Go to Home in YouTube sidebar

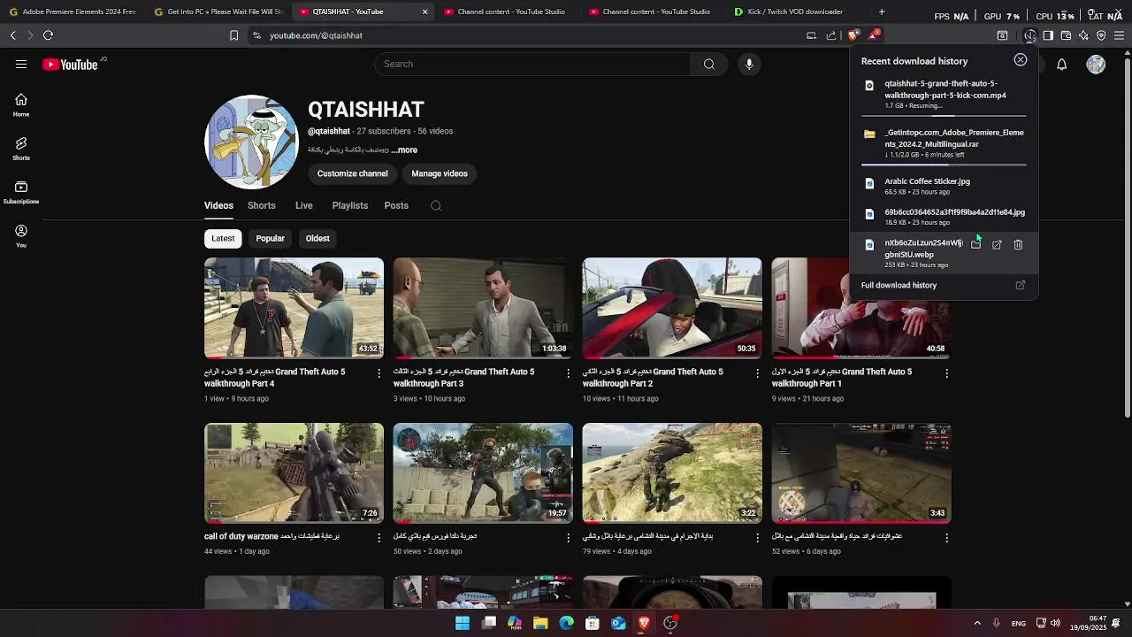pos(21,105)
